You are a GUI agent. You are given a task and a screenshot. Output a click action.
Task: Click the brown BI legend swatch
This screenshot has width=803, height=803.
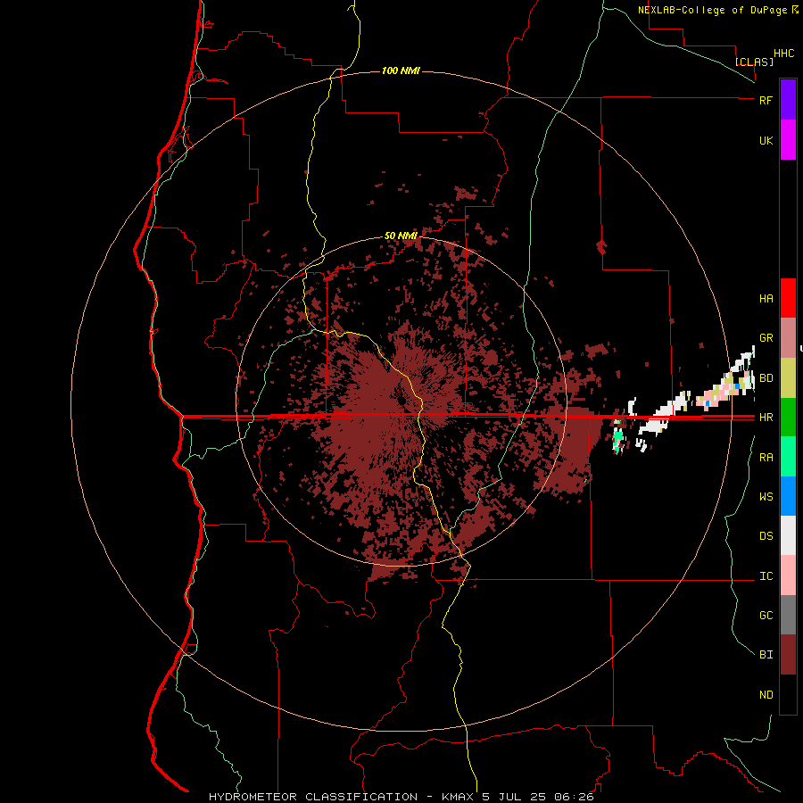click(x=788, y=655)
